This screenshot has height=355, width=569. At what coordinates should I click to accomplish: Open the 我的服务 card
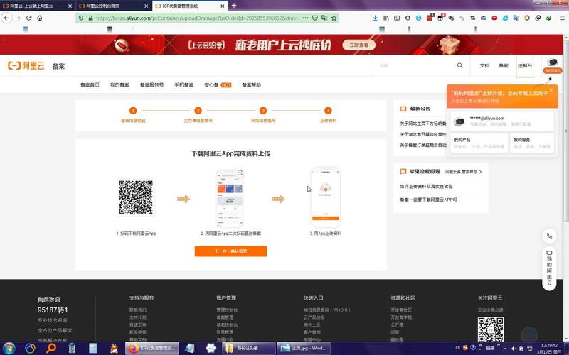point(532,143)
